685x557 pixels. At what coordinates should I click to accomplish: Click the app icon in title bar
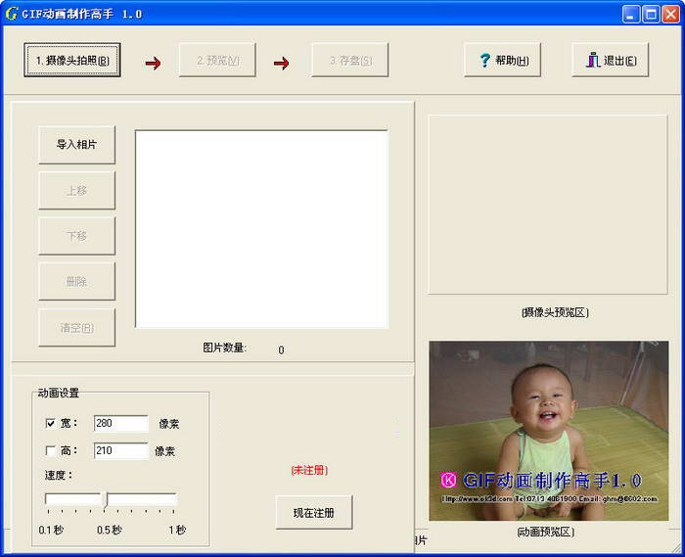click(x=12, y=14)
